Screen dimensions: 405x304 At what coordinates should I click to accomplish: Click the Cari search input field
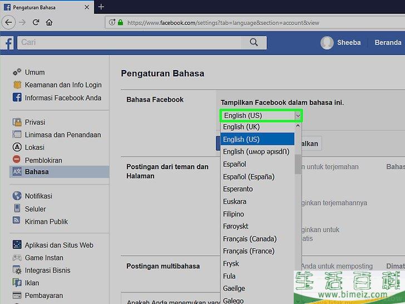[x=129, y=42]
